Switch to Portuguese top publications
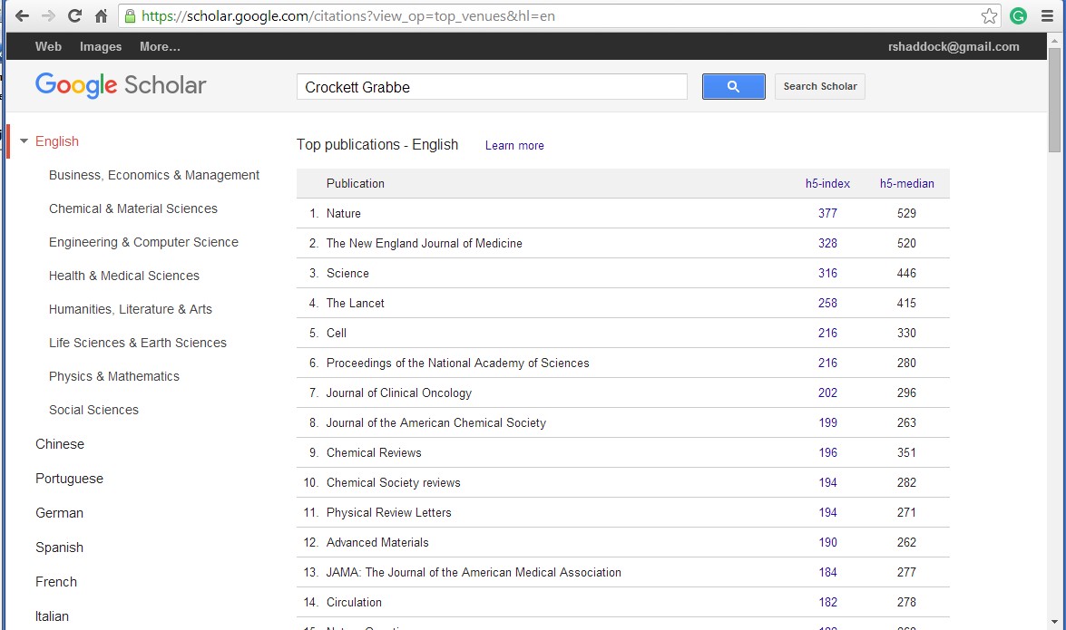The width and height of the screenshot is (1066, 630). [69, 479]
